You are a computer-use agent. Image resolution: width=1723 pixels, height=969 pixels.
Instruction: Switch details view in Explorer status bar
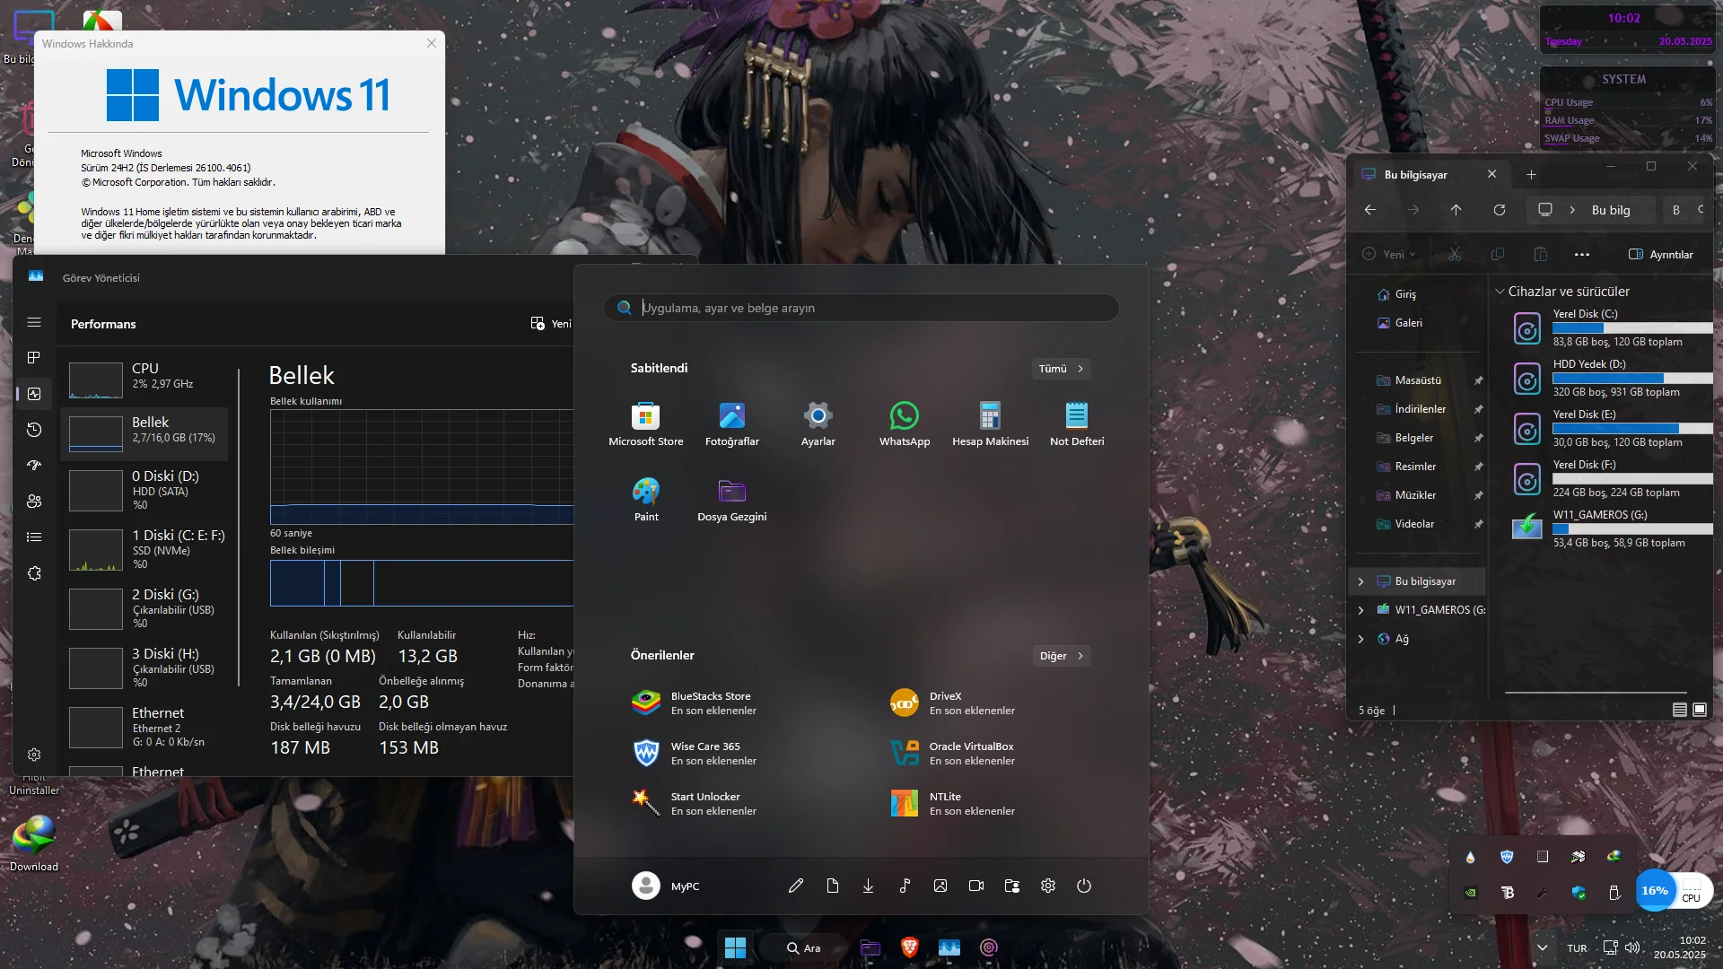(1679, 710)
